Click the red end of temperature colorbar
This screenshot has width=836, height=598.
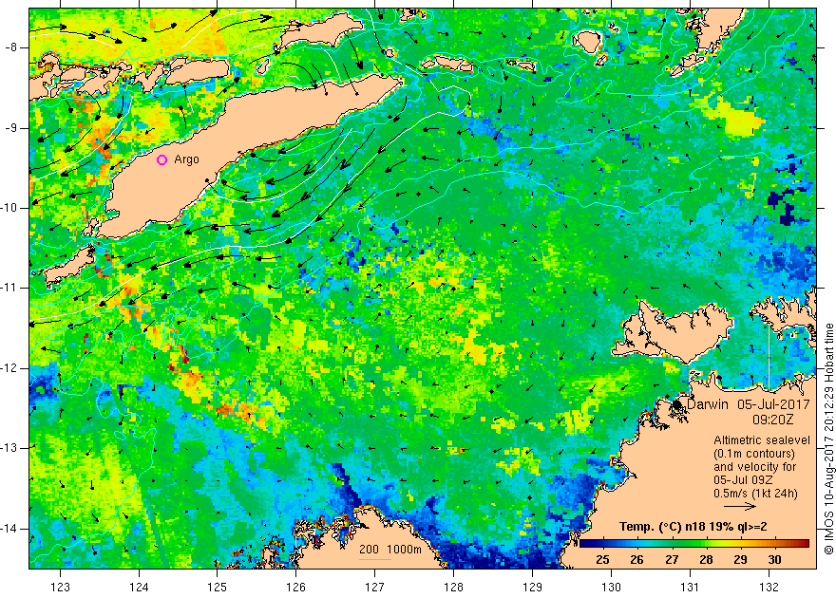(x=804, y=543)
